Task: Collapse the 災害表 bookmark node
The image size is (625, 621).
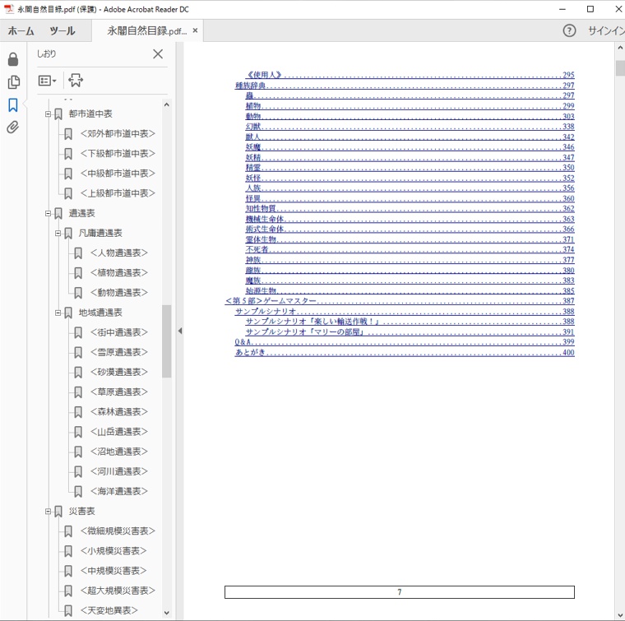Action: tap(48, 512)
